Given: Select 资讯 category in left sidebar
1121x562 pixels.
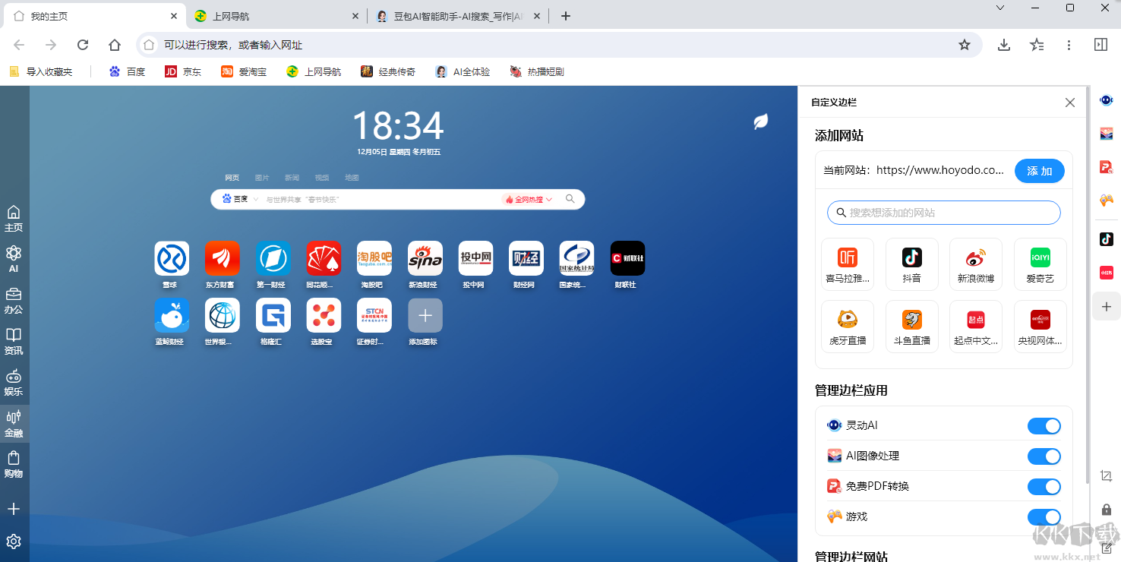Looking at the screenshot, I should point(14,342).
